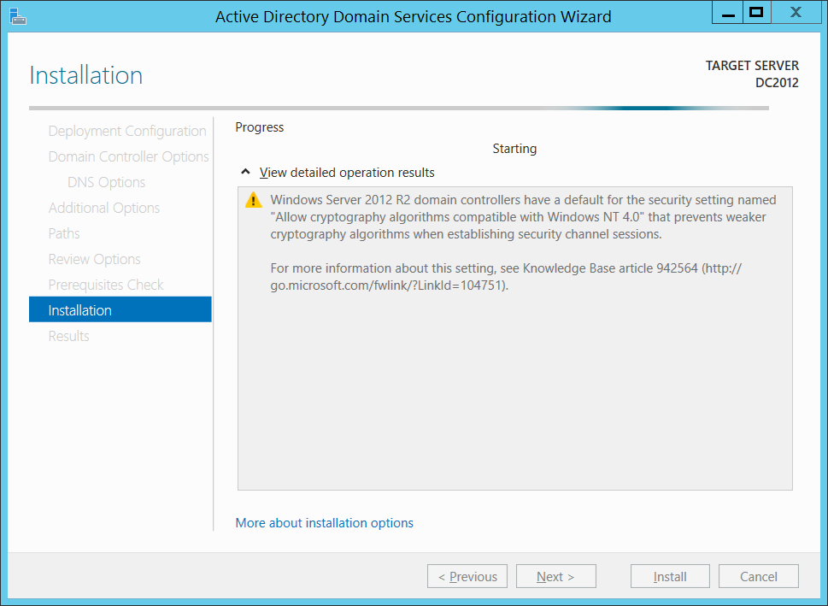The image size is (828, 606).
Task: Collapse the detailed operation results chevron
Action: pyautogui.click(x=245, y=172)
